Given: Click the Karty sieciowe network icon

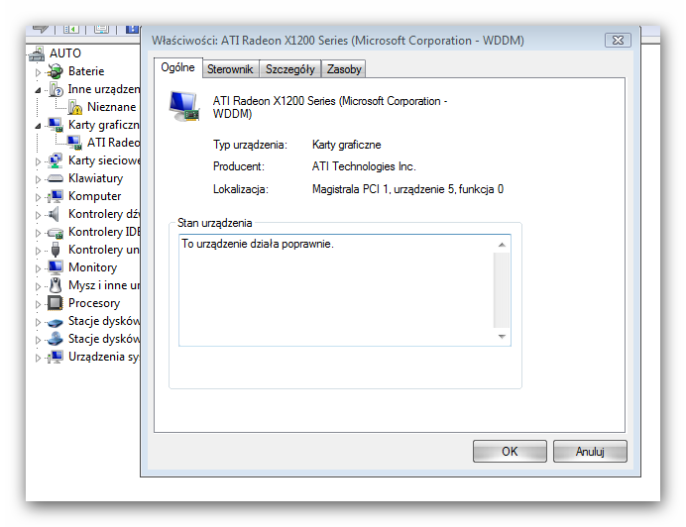Looking at the screenshot, I should tap(56, 160).
